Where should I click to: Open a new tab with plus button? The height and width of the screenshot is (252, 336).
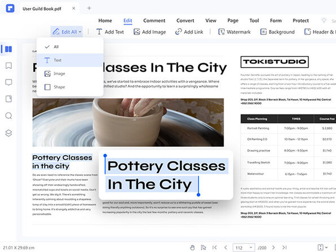[x=89, y=8]
